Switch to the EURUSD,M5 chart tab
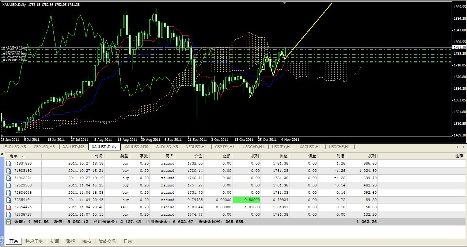 point(15,147)
